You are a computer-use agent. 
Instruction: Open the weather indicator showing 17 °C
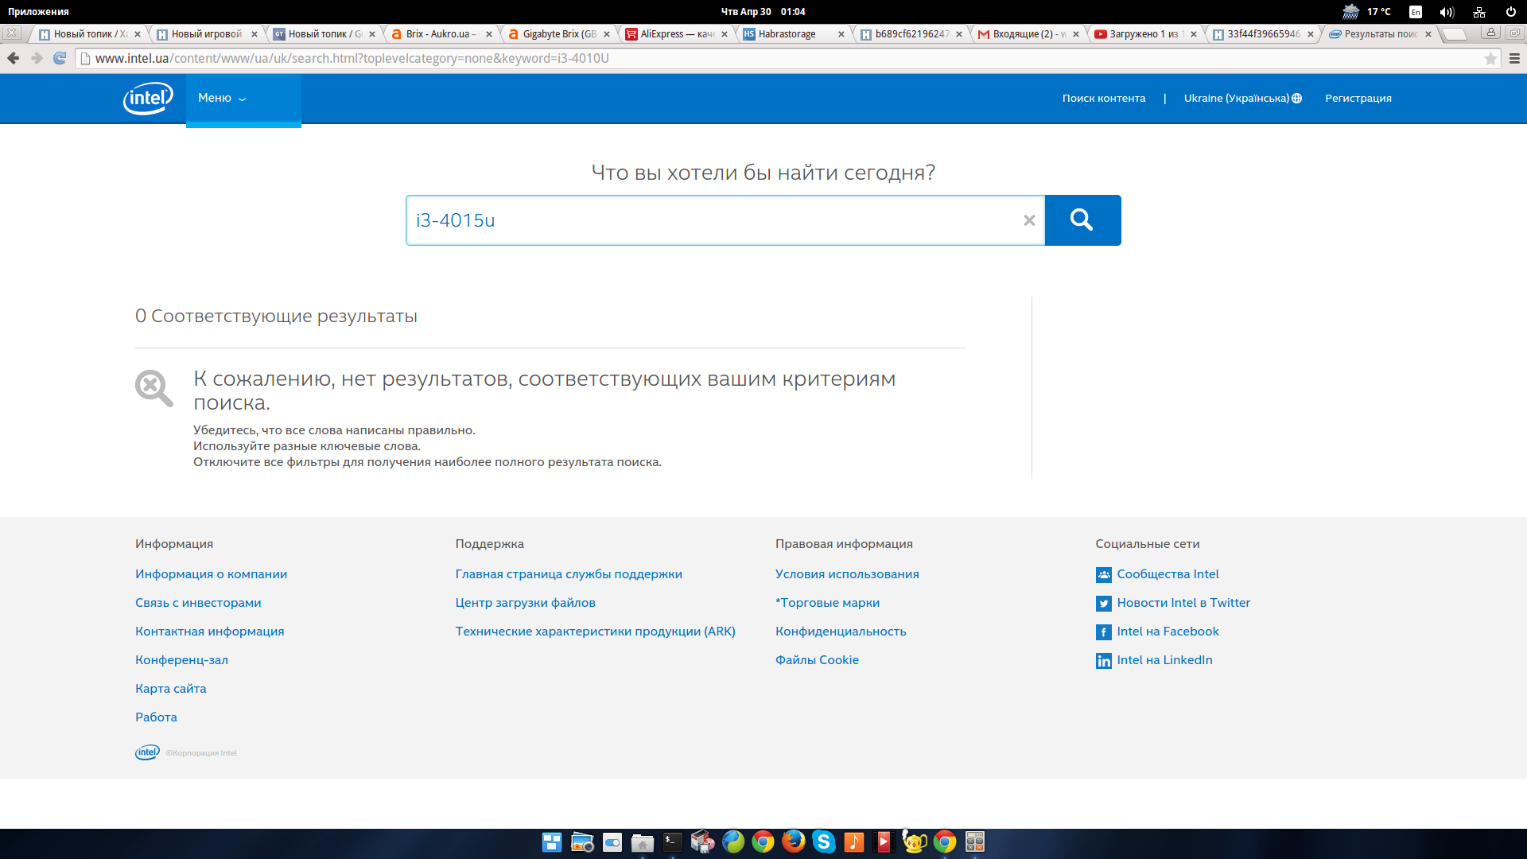point(1367,12)
